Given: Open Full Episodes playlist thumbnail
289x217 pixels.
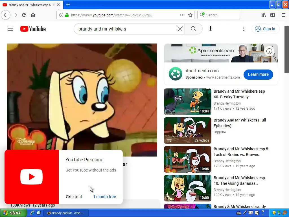Looking at the screenshot, I should click(188, 131).
